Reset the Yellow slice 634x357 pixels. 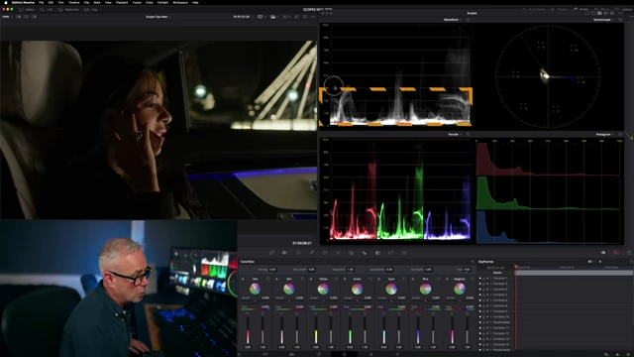337,279
